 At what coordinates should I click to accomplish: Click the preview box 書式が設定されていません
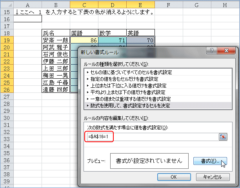149,161
